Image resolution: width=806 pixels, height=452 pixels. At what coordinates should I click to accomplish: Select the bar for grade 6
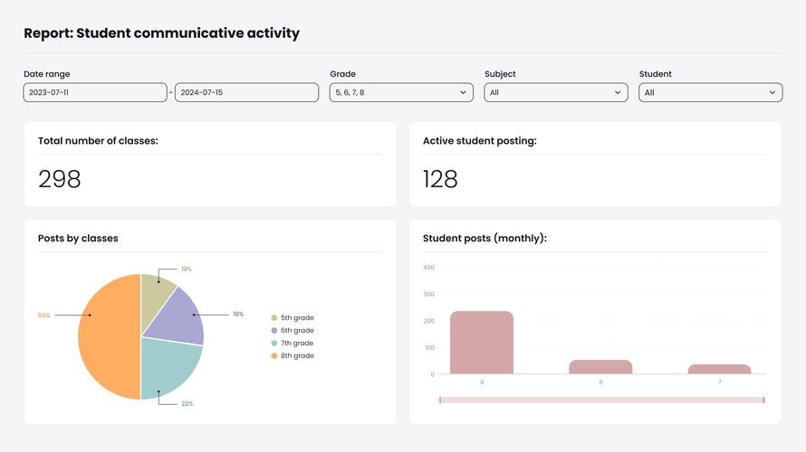click(600, 367)
